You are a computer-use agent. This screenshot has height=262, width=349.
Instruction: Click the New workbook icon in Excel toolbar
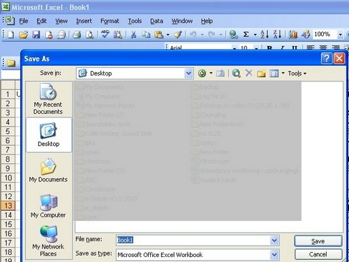pyautogui.click(x=10, y=35)
